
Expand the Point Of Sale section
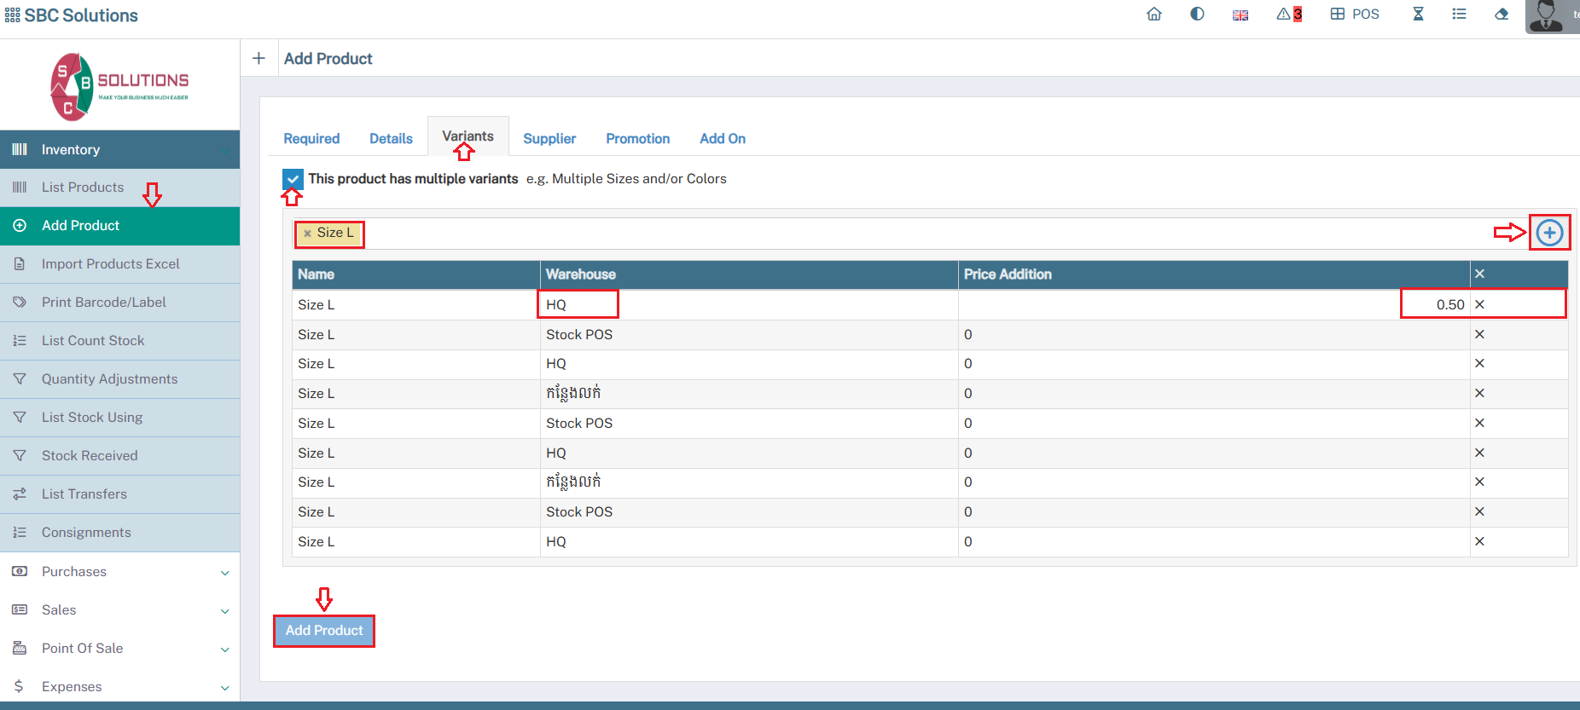119,649
